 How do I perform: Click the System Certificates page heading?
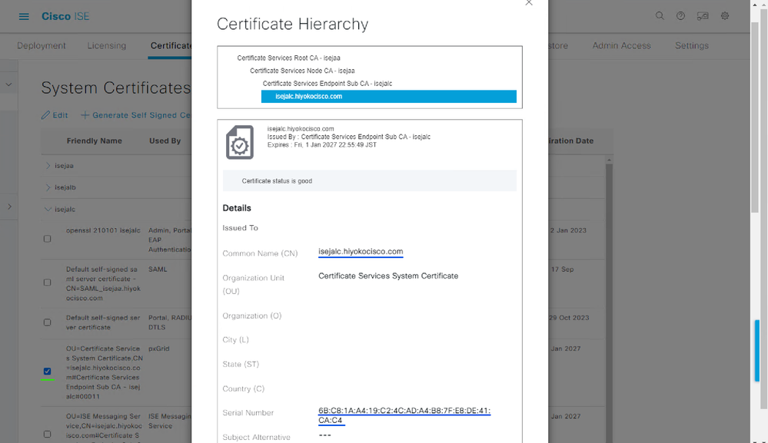click(x=115, y=88)
